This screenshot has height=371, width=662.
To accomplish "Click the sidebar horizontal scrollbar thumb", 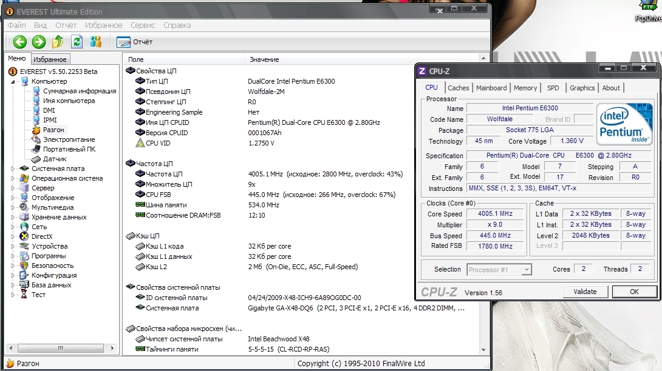I will click(60, 348).
